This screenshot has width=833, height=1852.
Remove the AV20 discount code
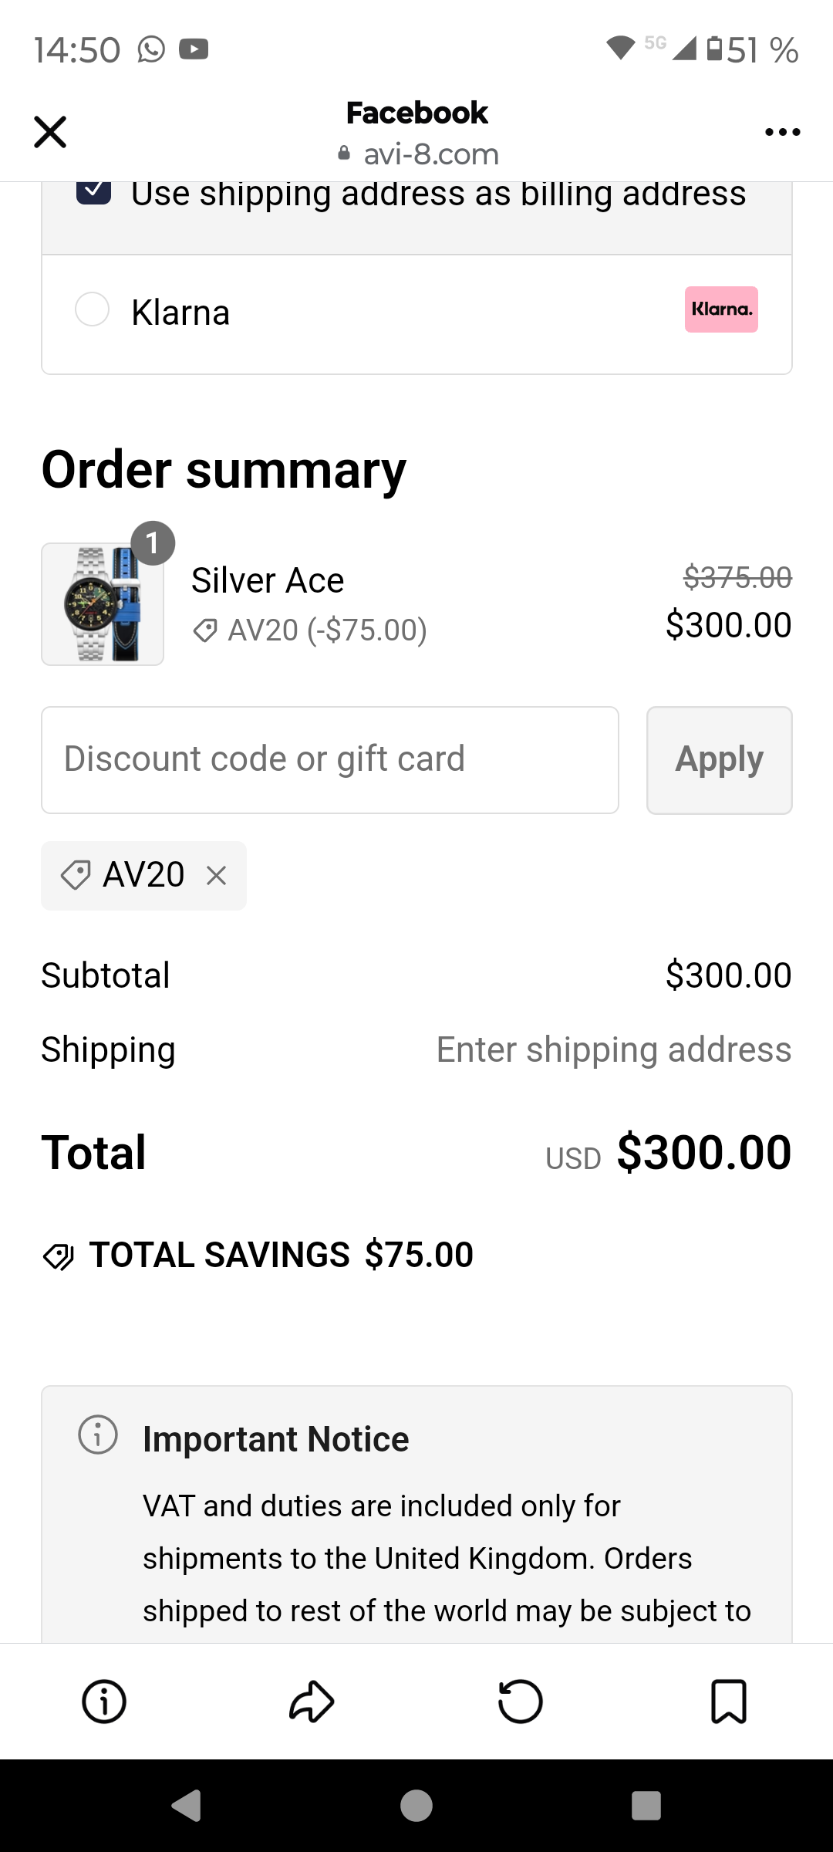(217, 876)
